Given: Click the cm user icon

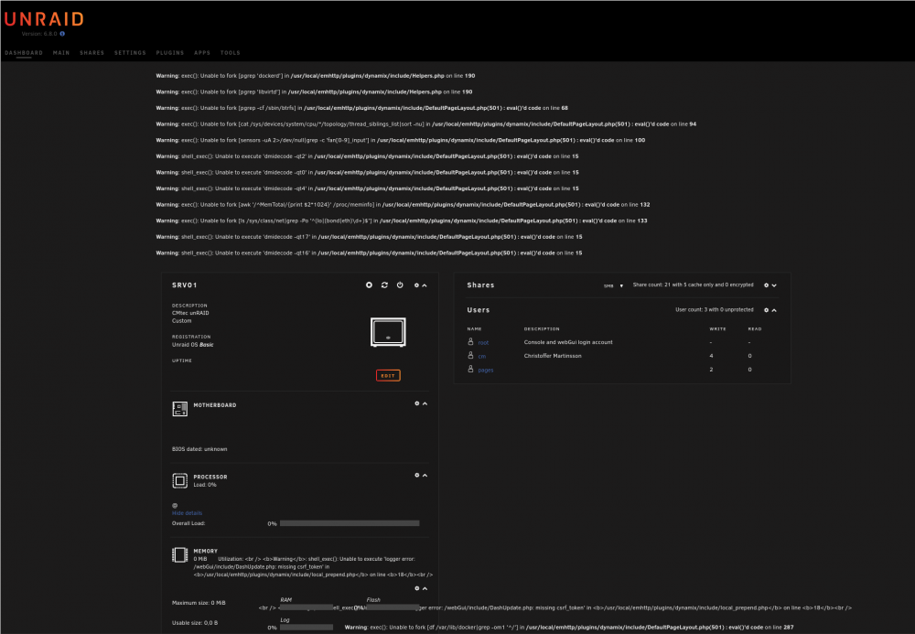Looking at the screenshot, I should [470, 355].
